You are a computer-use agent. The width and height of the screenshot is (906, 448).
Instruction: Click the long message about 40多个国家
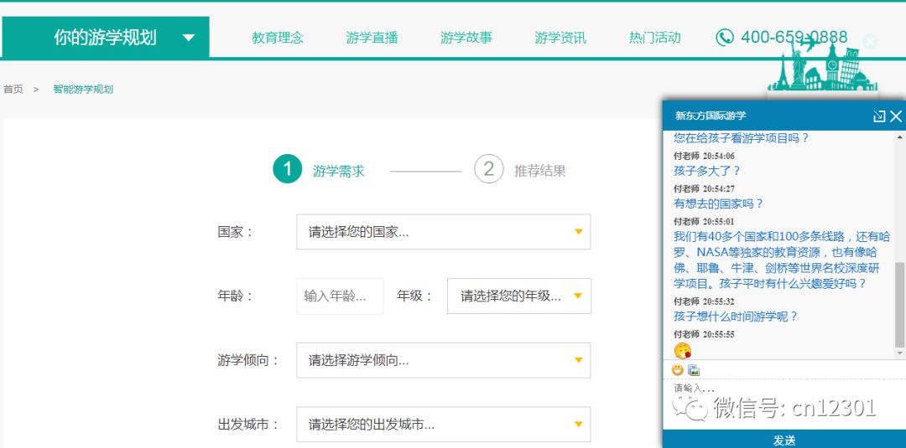(x=782, y=260)
